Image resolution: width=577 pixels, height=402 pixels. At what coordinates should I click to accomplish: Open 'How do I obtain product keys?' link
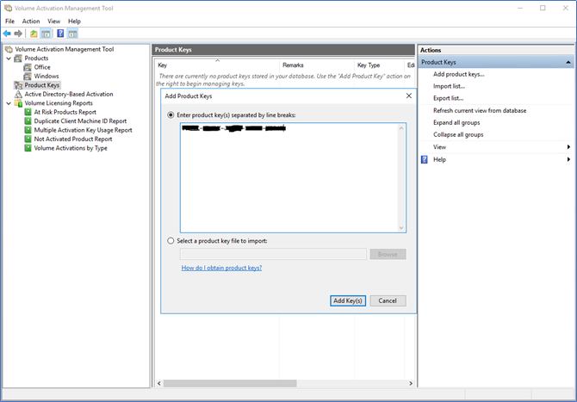(221, 268)
